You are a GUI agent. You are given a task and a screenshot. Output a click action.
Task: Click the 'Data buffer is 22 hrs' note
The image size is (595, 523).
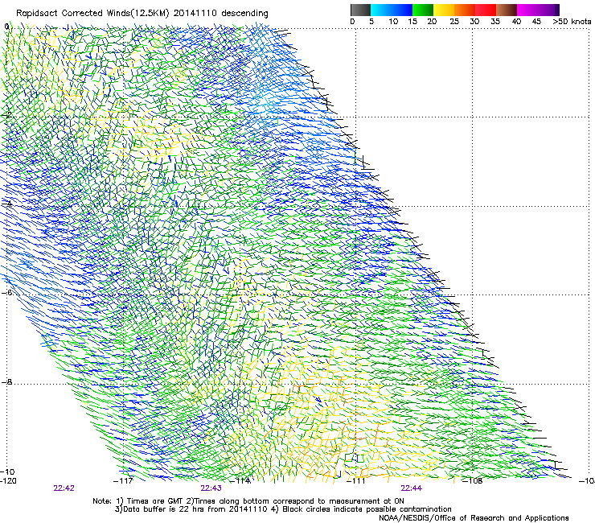point(191,509)
